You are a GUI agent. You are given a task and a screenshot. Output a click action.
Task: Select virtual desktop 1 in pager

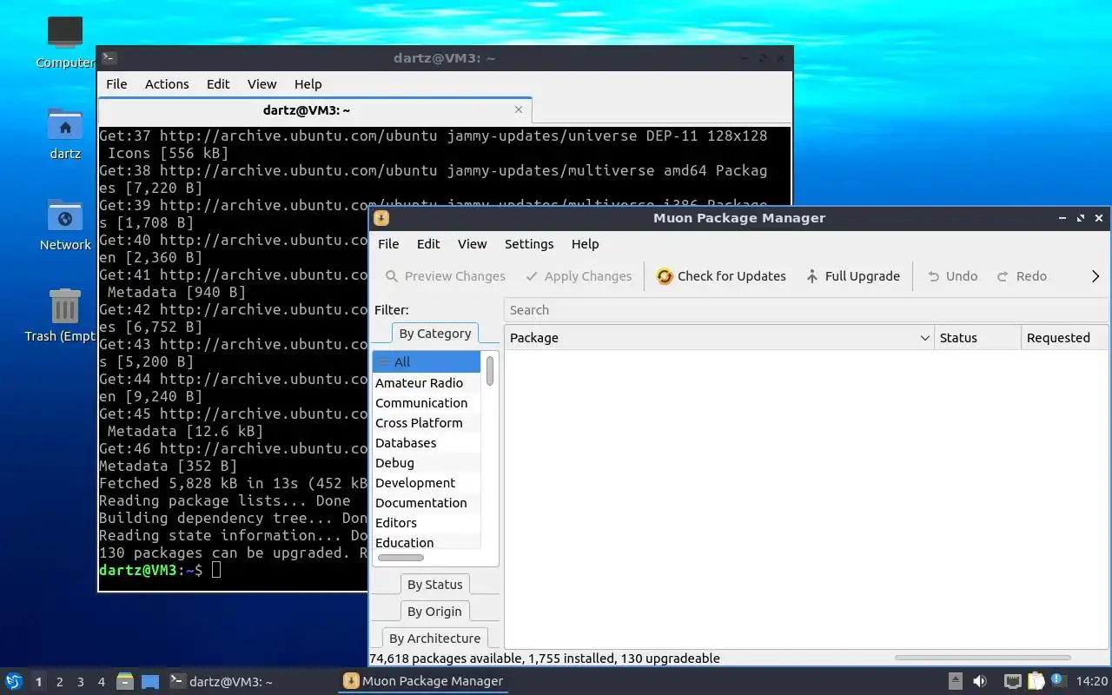38,682
